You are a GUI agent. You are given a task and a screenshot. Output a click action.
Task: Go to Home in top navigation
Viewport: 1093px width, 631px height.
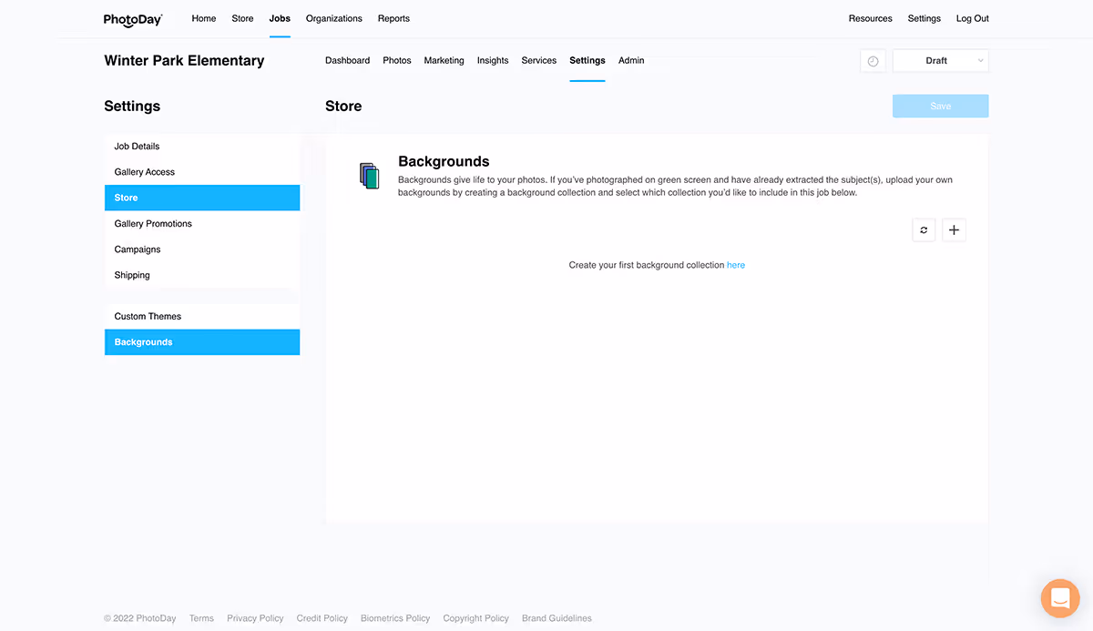click(204, 18)
